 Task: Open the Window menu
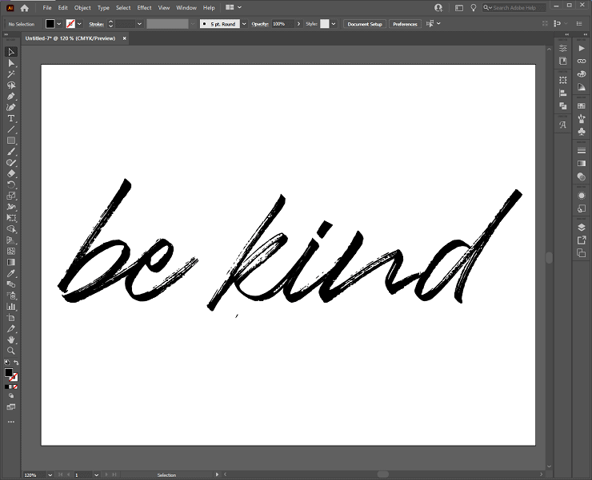click(186, 7)
